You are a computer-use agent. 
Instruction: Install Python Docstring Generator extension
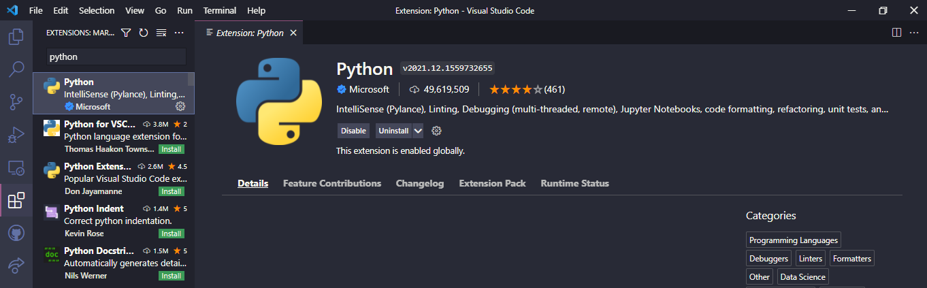(172, 276)
